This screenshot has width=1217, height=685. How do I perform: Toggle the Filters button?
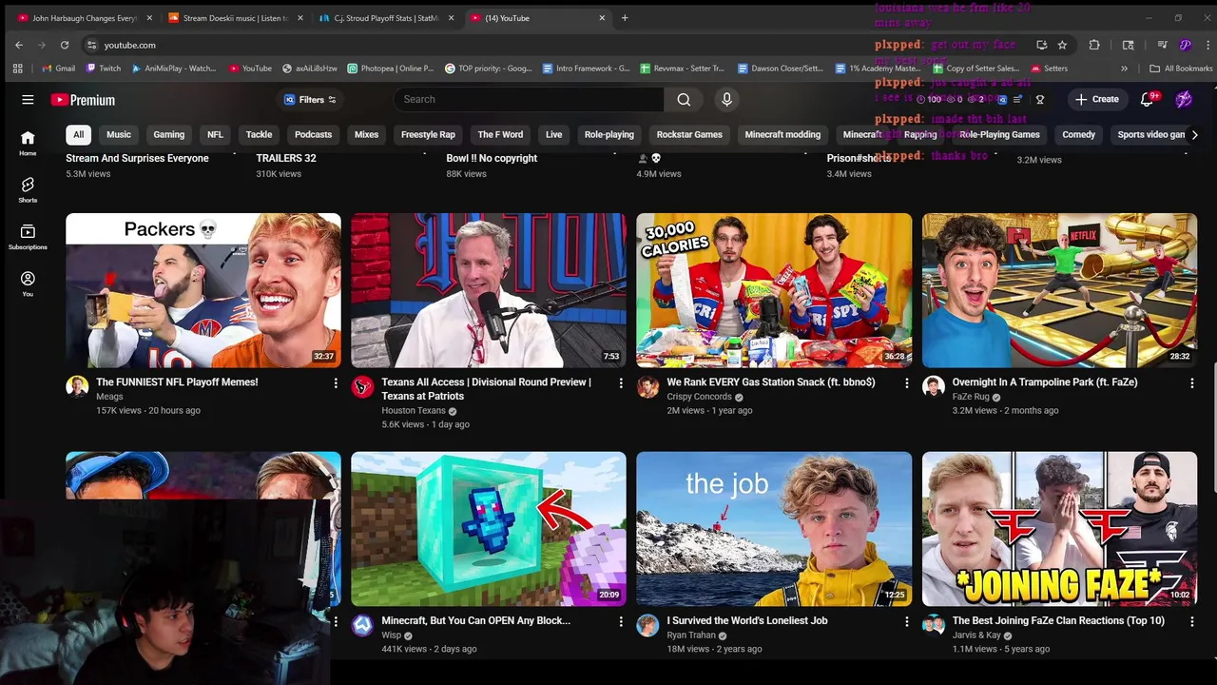click(310, 99)
